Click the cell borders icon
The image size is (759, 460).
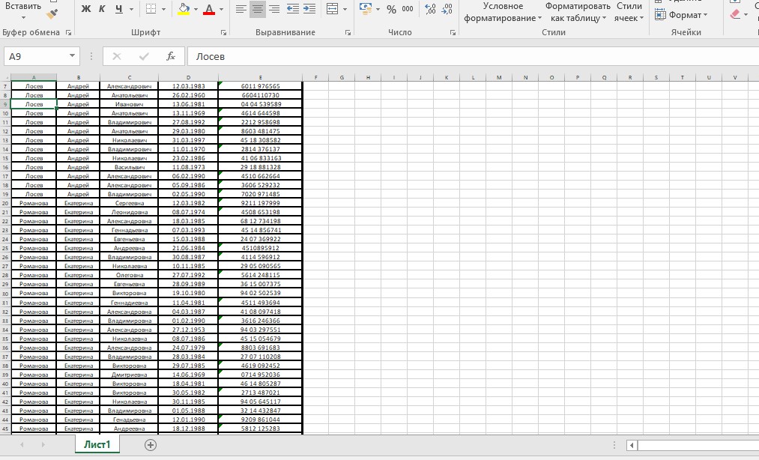[151, 9]
